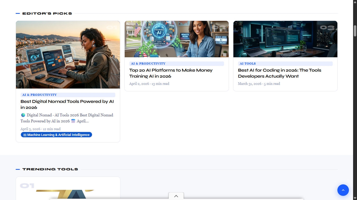
Task: Click the page vertical scrollbar thumb
Action: pos(355,31)
